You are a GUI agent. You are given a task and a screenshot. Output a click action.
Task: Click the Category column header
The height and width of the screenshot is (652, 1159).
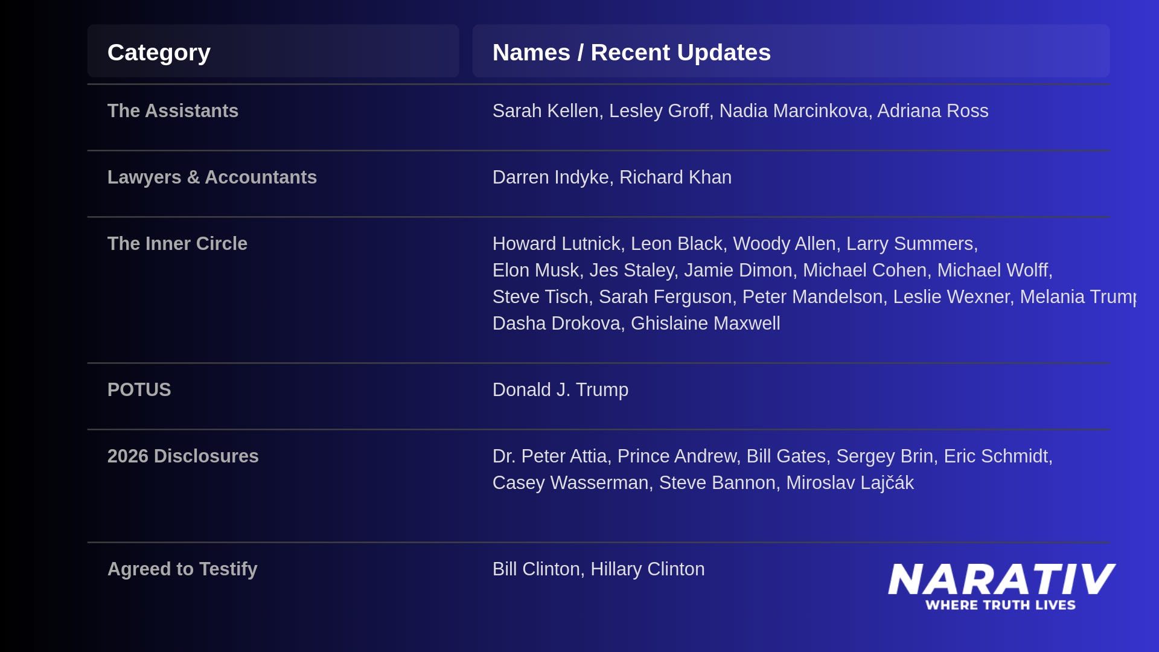tap(159, 53)
